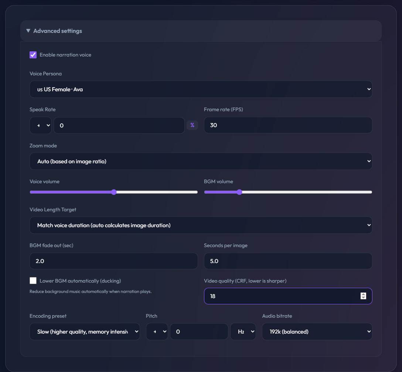Adjust the BGM volume slider
Screen dimensions: 402x372
click(x=288, y=192)
